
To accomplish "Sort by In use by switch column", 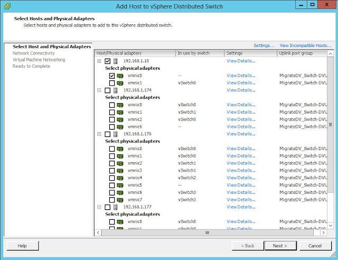I will point(200,53).
